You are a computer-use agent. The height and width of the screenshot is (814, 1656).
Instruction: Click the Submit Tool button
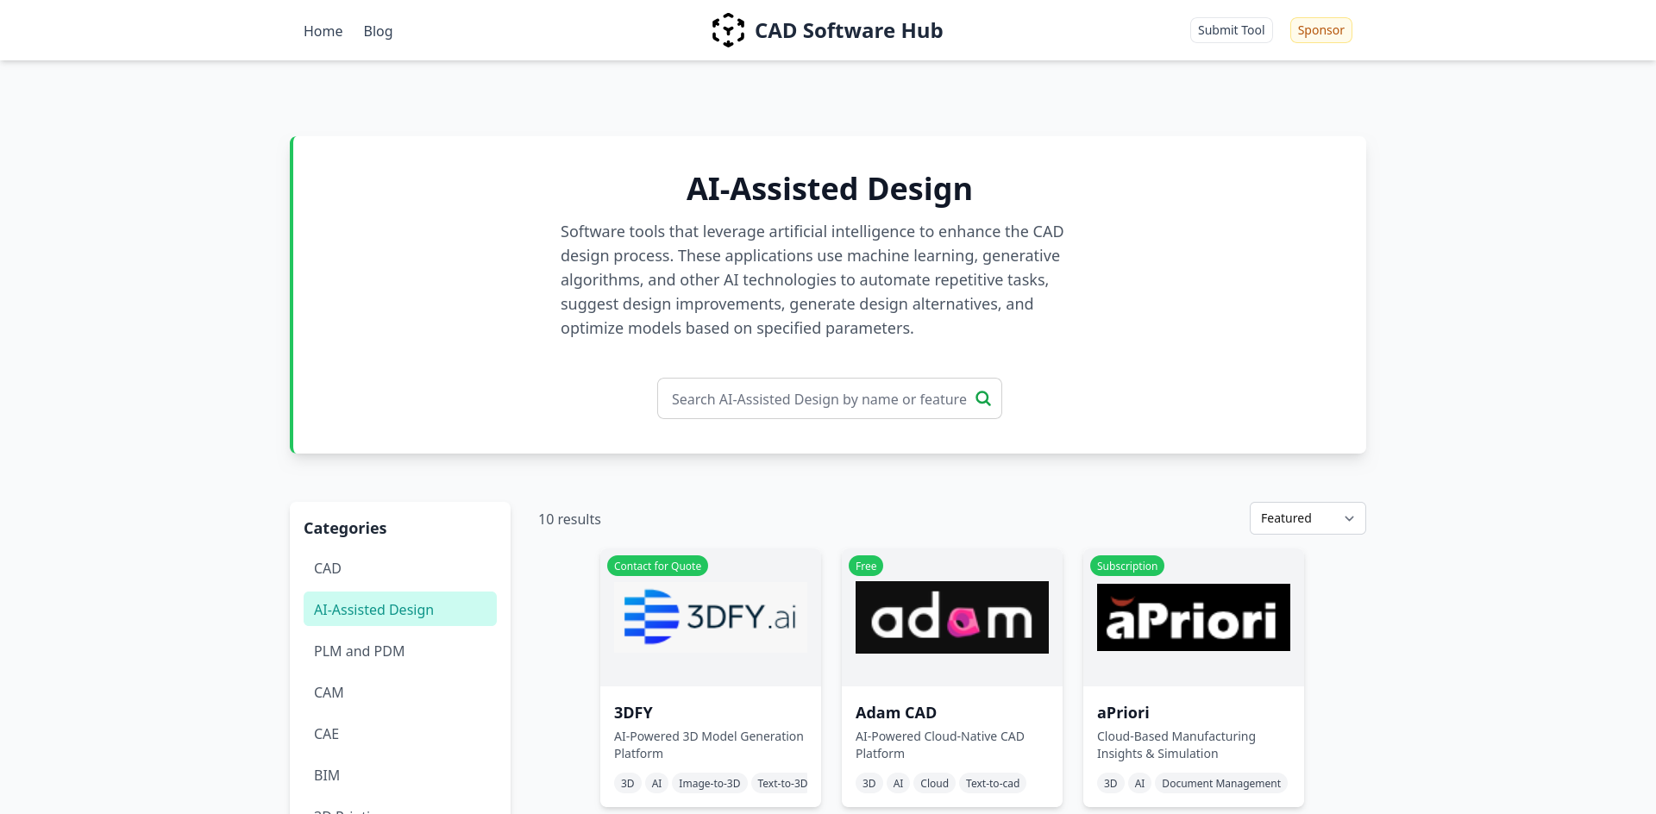[x=1231, y=30]
